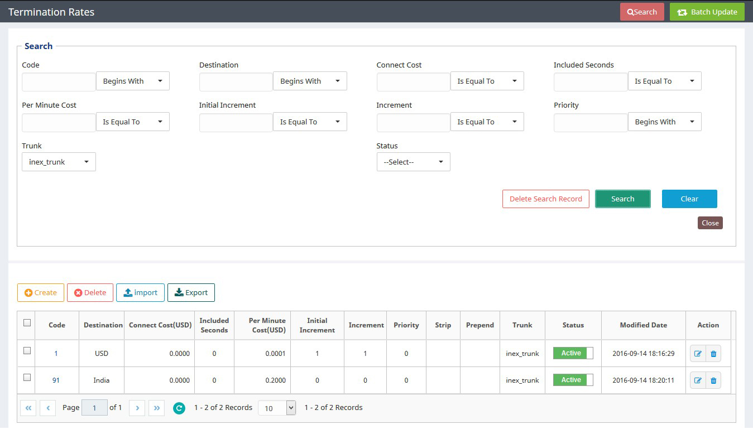Open Priority condition dropdown
Screen dimensions: 753x439
665,122
